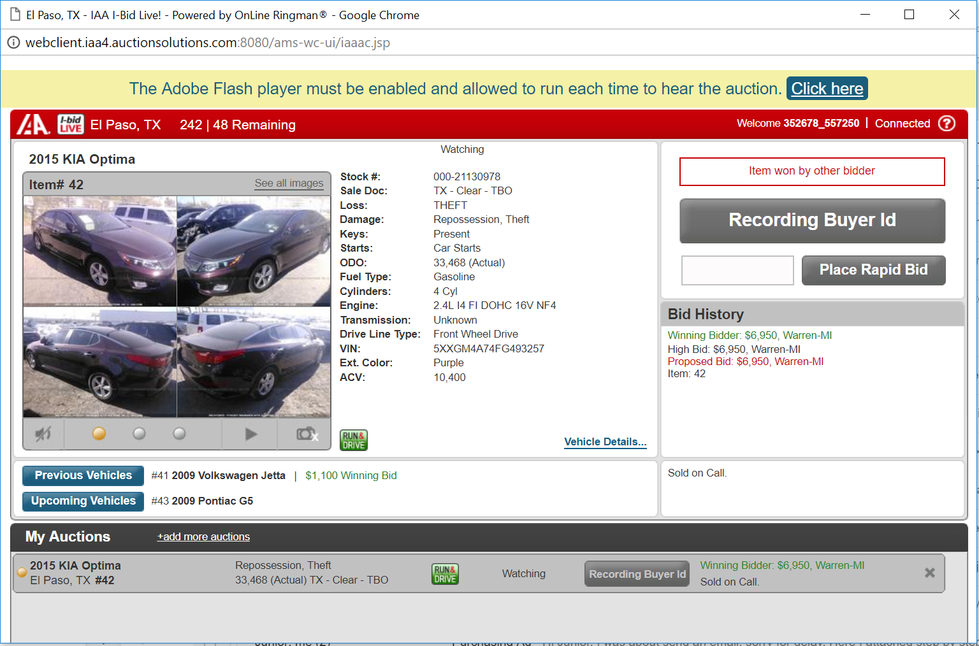Image resolution: width=979 pixels, height=646 pixels.
Task: Click Recording Buyer Id in My Auctions row
Action: tap(637, 574)
